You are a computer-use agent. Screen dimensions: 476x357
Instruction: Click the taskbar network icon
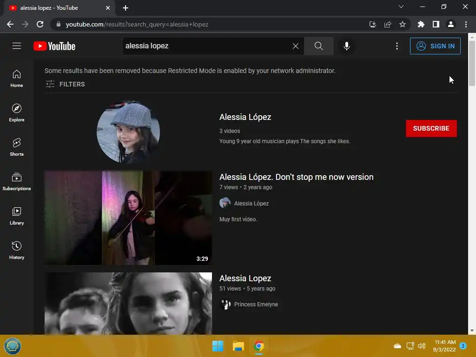click(410, 346)
